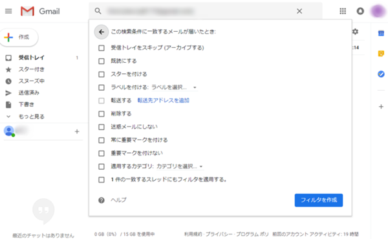Open the notifications bell icon
The height and width of the screenshot is (239, 388).
point(360,11)
